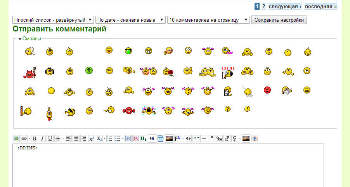This screenshot has height=187, width=350.
Task: Click the FN footnote button
Action: [x=178, y=139]
